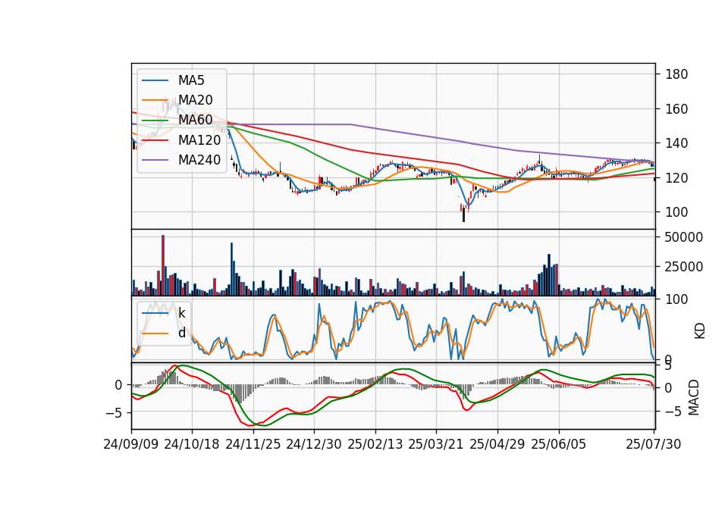Click the 25/02/13 date label

click(x=375, y=444)
